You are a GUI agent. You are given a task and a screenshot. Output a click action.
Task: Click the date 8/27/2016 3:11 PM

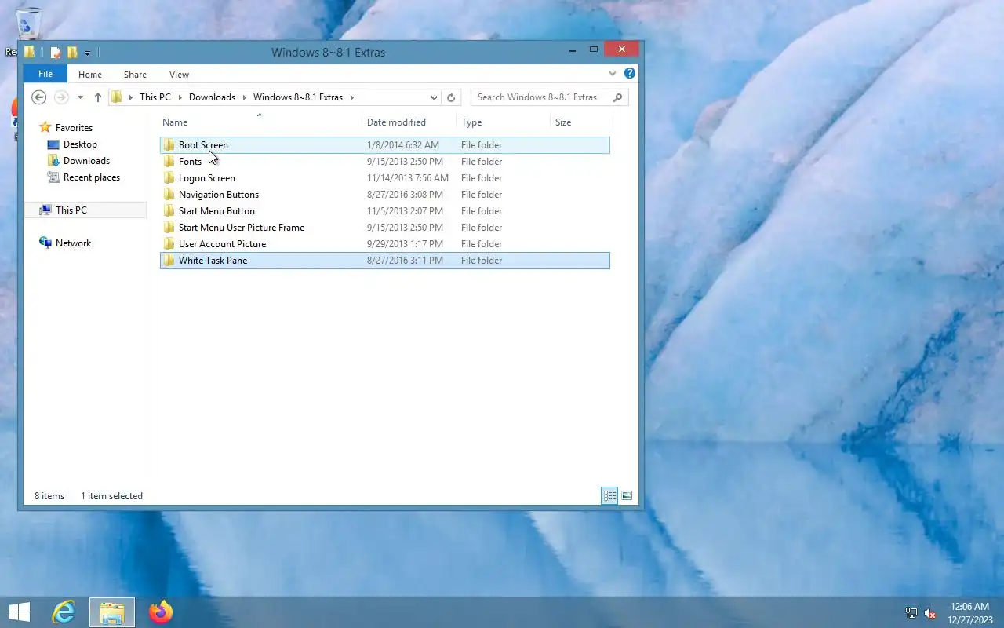(x=405, y=261)
